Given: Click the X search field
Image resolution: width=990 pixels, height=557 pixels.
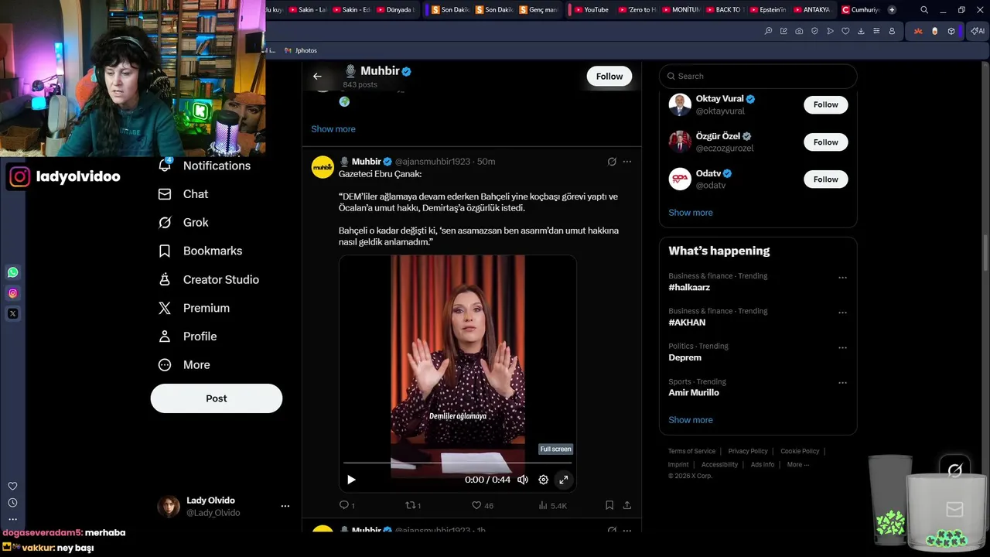Looking at the screenshot, I should (758, 76).
